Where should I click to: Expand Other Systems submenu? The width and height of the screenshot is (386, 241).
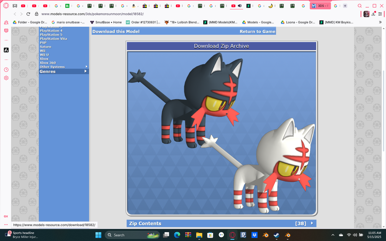64,67
